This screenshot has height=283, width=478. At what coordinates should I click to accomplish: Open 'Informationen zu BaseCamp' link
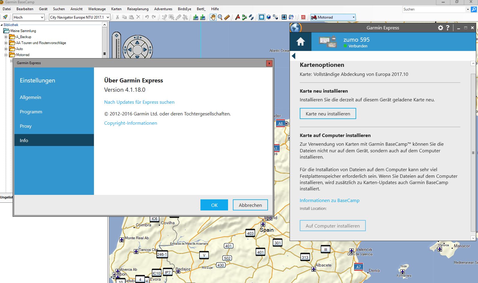tap(329, 200)
